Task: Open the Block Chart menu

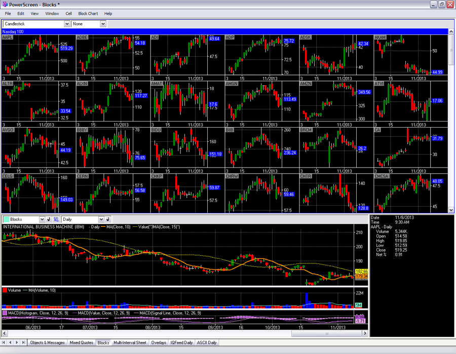Action: tap(88, 14)
